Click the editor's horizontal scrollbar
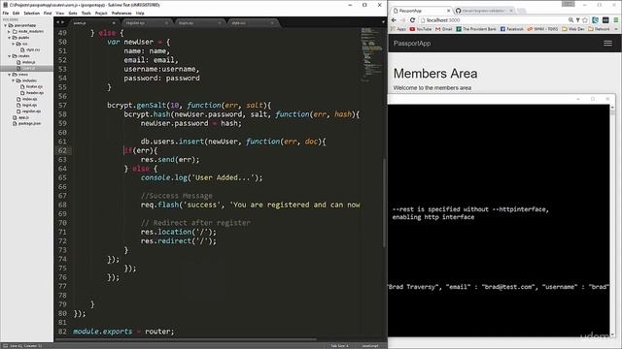622x349 pixels. point(186,339)
